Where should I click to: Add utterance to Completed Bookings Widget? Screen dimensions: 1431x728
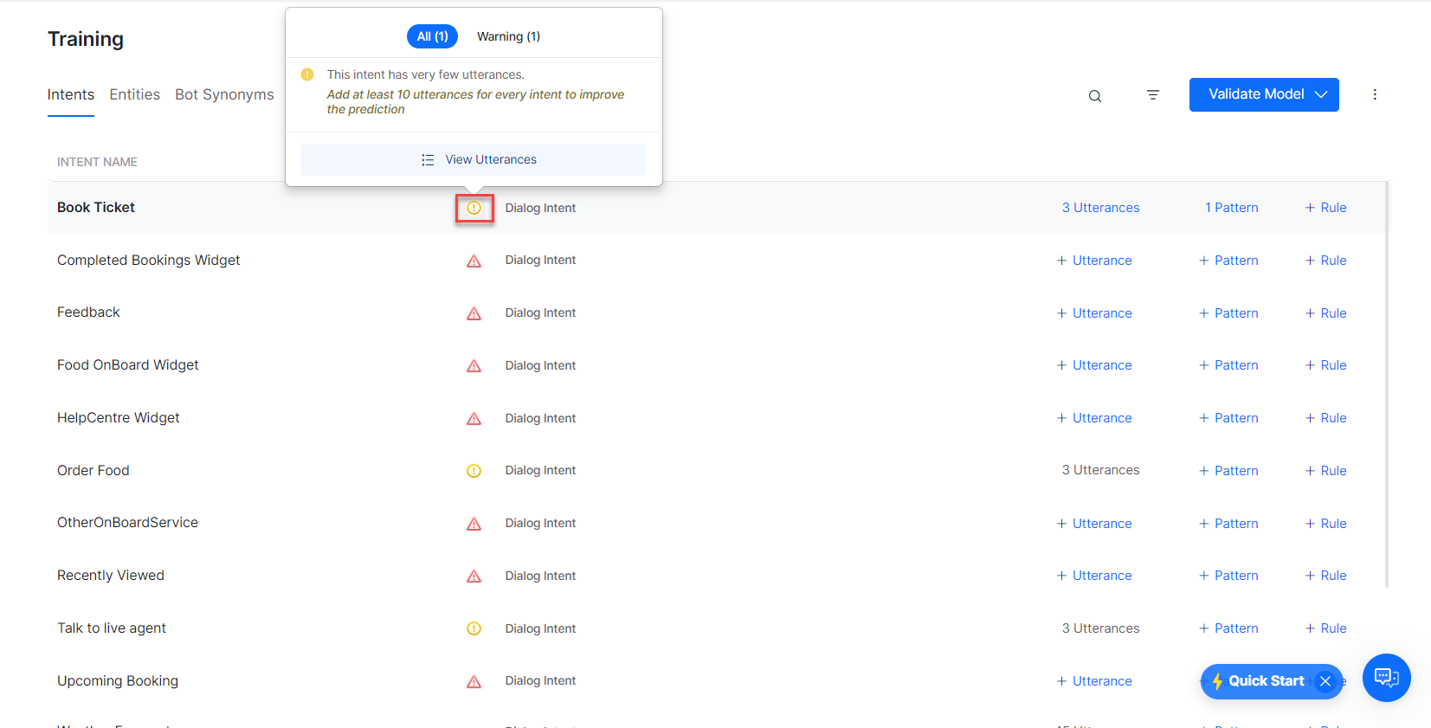tap(1094, 261)
